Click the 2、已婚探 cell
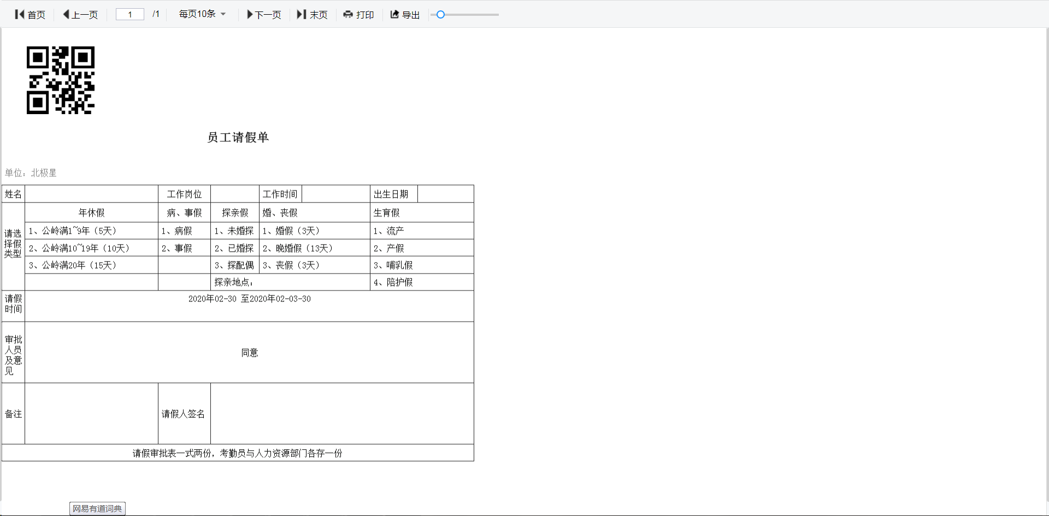 [x=235, y=248]
